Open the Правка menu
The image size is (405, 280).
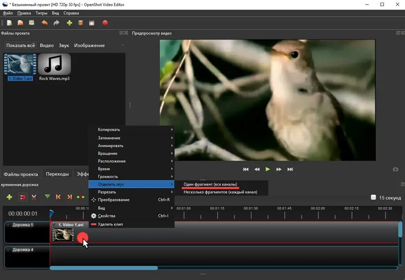[x=24, y=13]
